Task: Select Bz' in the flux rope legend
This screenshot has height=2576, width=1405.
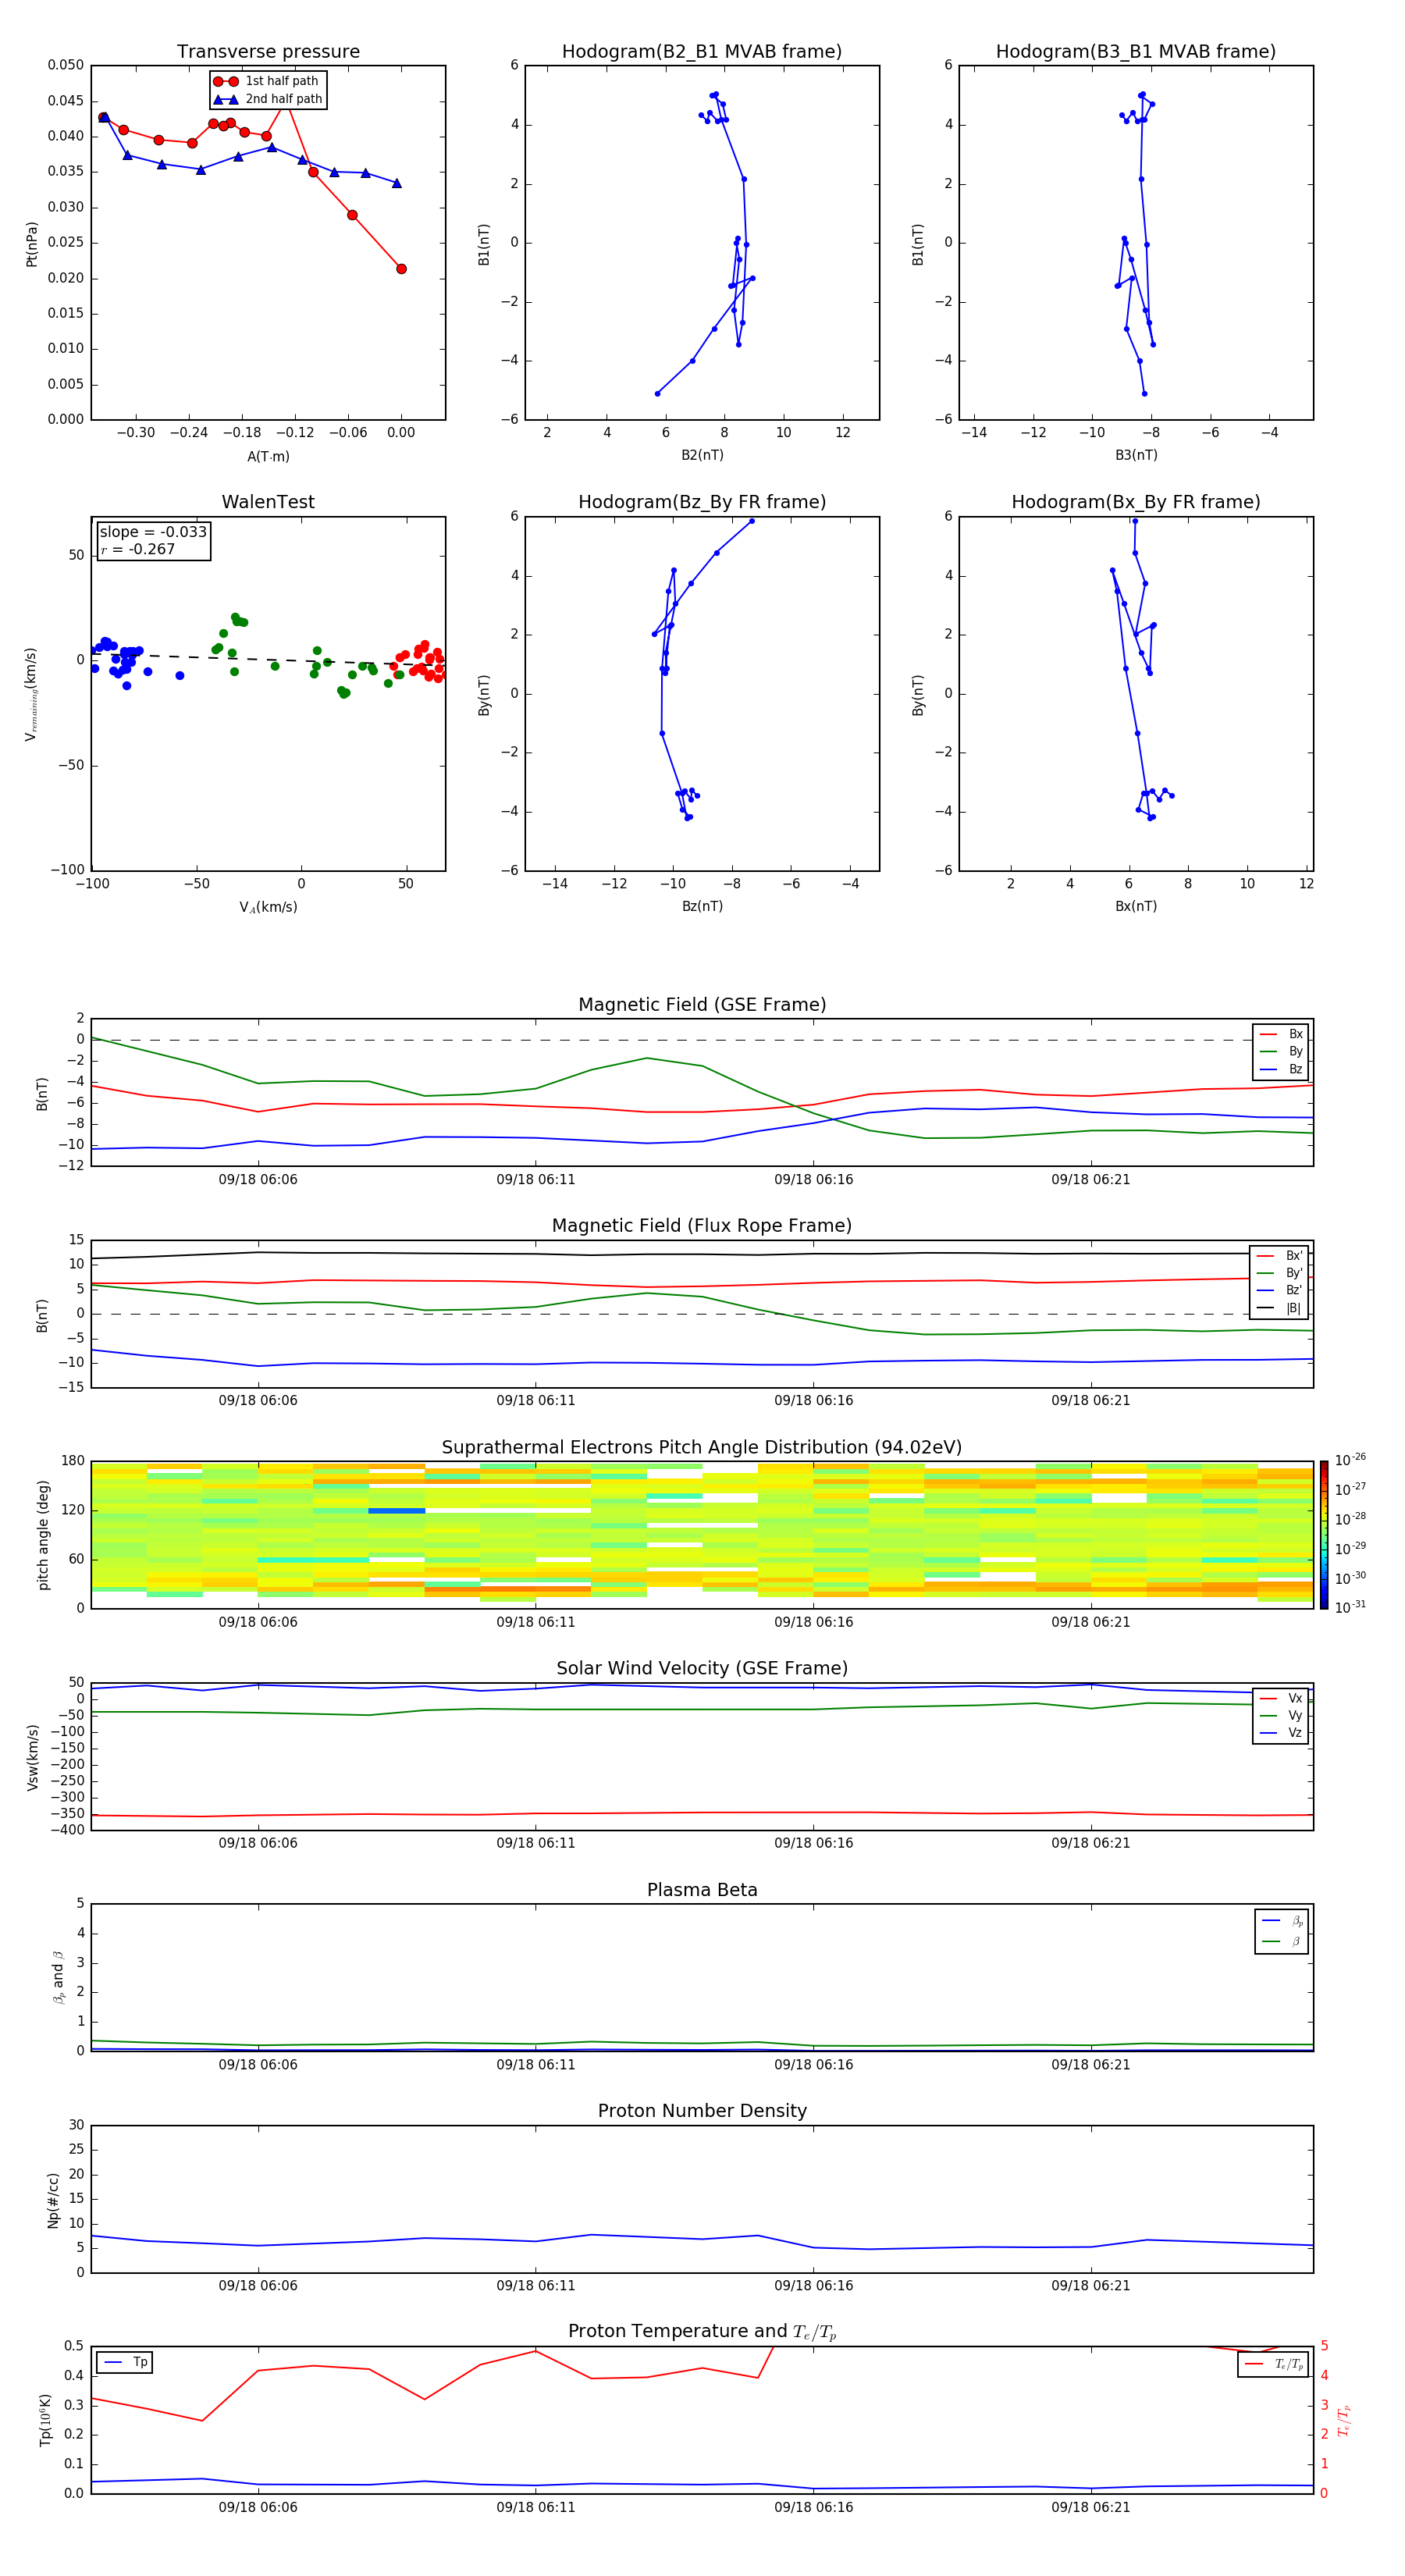Action: point(1280,1290)
